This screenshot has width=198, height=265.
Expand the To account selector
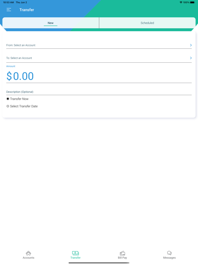tap(99, 58)
